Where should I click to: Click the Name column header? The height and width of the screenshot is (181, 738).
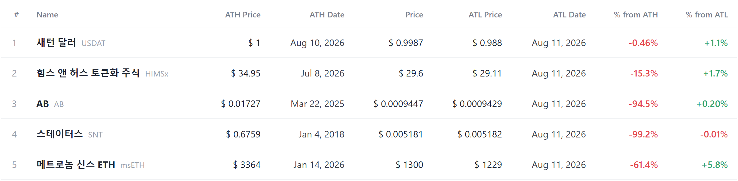tap(47, 15)
